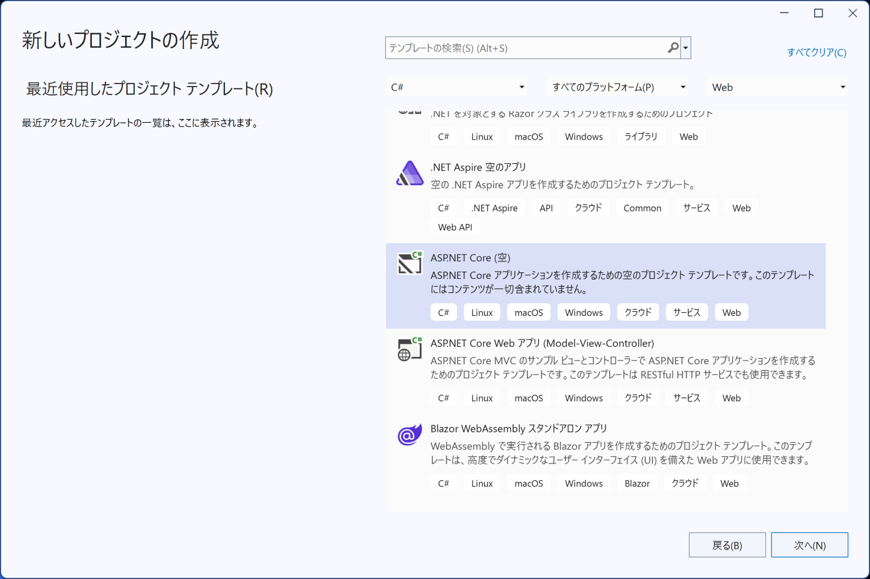This screenshot has width=870, height=579.
Task: Close the new project dialog
Action: coord(852,13)
